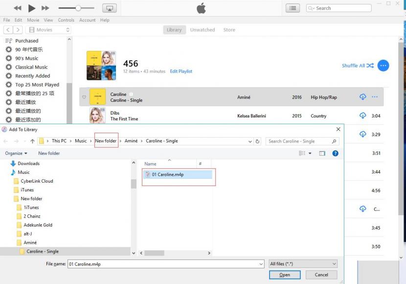This screenshot has width=406, height=284.
Task: Start playback with the Play button
Action: pyautogui.click(x=32, y=8)
